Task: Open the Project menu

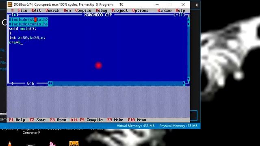Action: click(x=120, y=11)
